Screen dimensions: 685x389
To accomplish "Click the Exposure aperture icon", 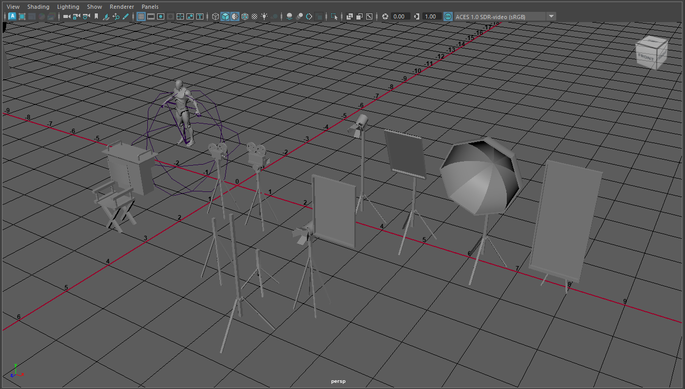I will point(385,16).
